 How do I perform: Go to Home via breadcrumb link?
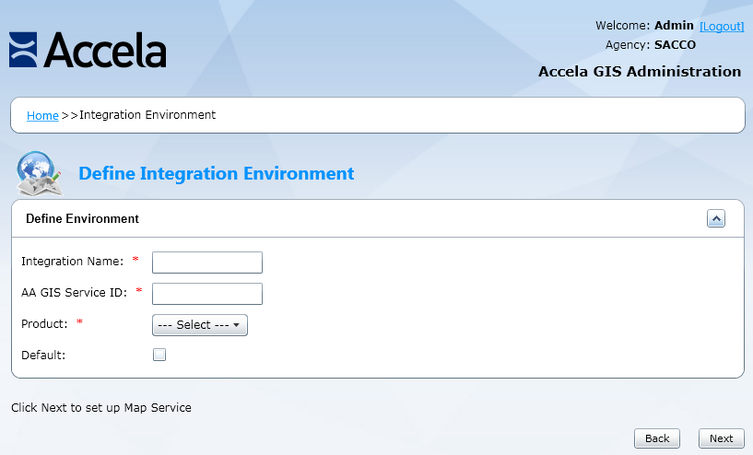tap(42, 116)
